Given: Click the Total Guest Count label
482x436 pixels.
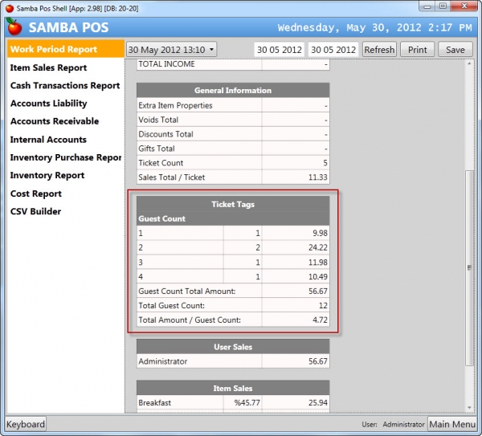Looking at the screenshot, I should tap(172, 306).
